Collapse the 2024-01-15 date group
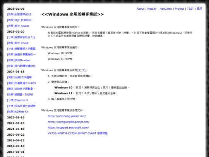 point(16,72)
